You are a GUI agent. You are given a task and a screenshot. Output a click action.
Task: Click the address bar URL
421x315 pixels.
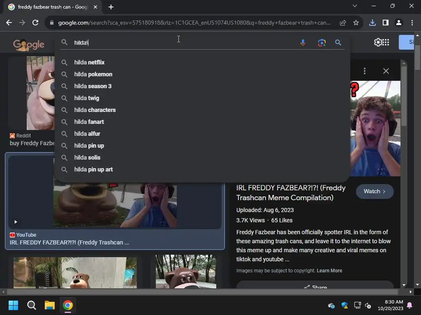pyautogui.click(x=194, y=23)
